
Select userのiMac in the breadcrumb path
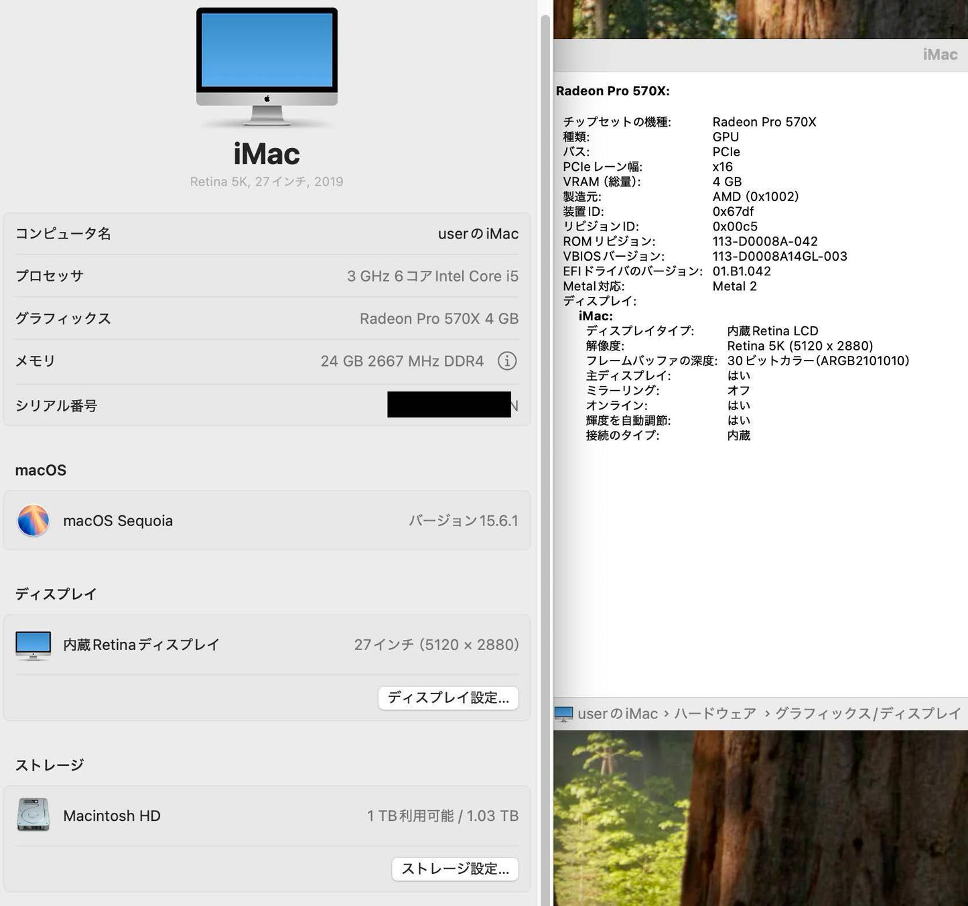pyautogui.click(x=616, y=713)
